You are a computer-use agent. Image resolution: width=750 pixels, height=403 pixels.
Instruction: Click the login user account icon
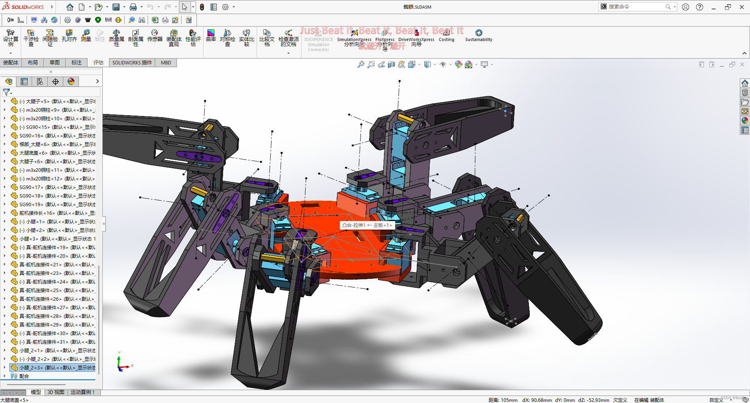[x=686, y=7]
